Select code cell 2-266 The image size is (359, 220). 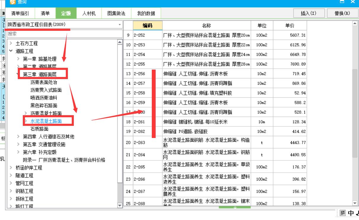click(147, 179)
